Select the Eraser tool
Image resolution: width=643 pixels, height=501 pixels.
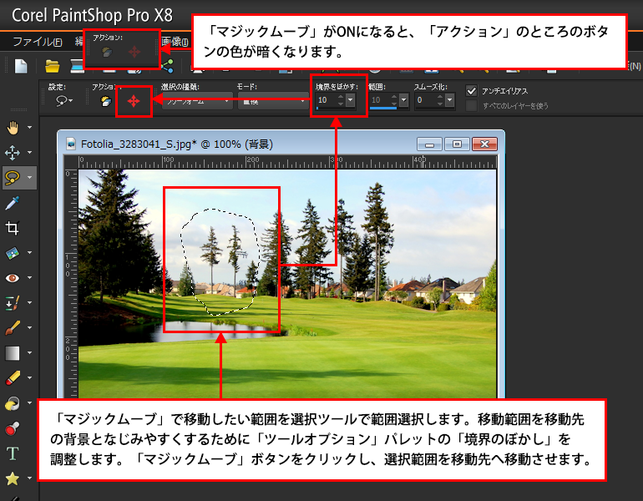point(13,378)
